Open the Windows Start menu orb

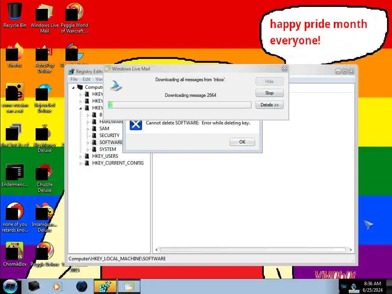[x=10, y=286]
